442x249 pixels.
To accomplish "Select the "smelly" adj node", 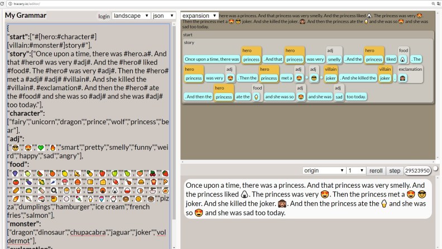I will coord(334,59).
